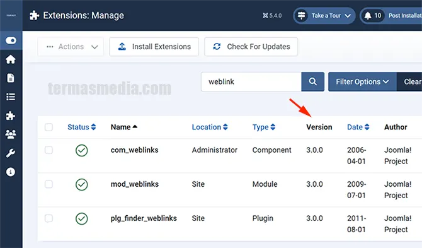
Task: Click the enabled status check for plg_finder_weblinks
Action: [x=81, y=218]
